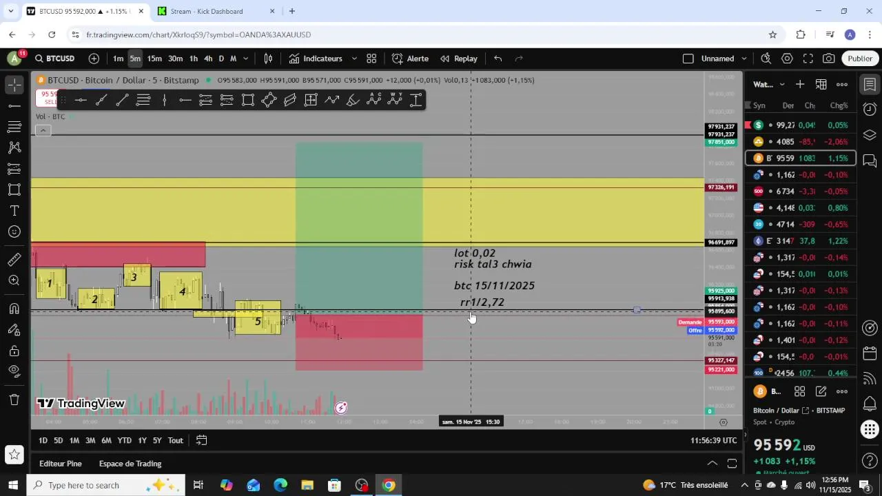This screenshot has height=496, width=882.
Task: Toggle magnet mode in left sidebar
Action: tap(14, 309)
